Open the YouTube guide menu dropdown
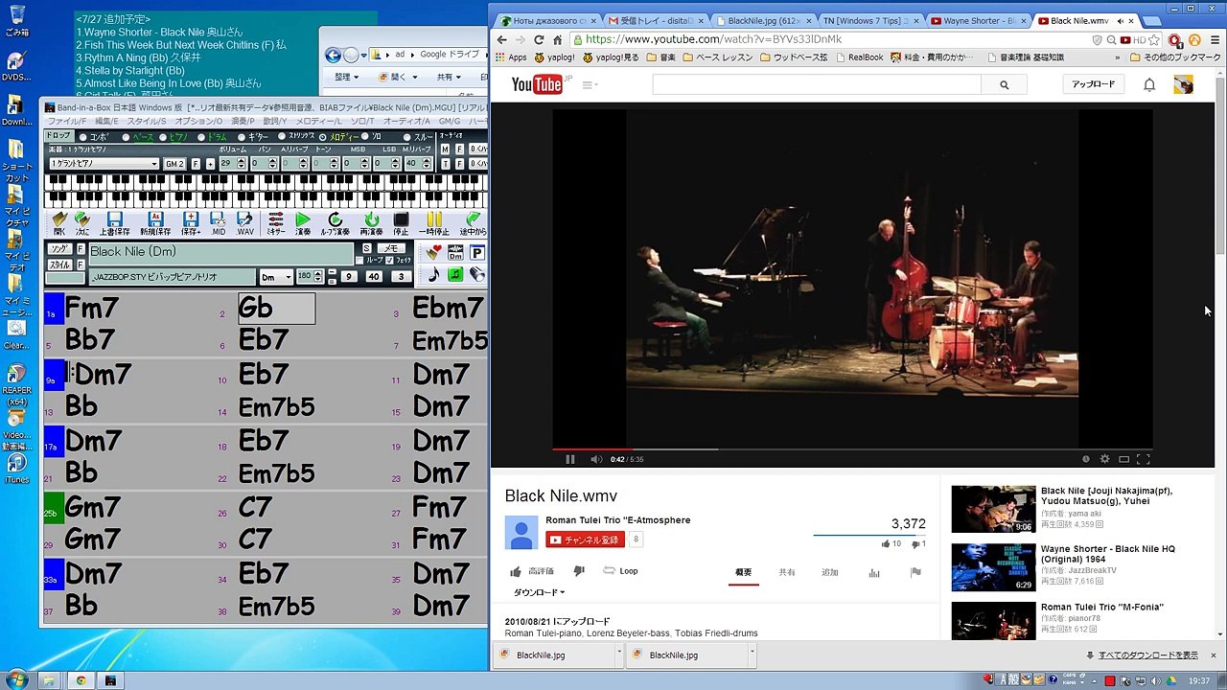The image size is (1227, 690). 590,84
